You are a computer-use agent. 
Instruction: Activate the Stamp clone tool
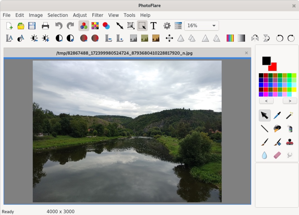coord(289,142)
